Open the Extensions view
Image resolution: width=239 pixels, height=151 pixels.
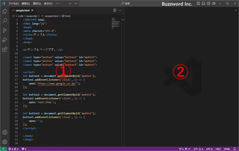coord(5,49)
